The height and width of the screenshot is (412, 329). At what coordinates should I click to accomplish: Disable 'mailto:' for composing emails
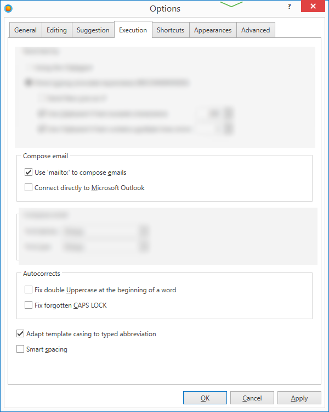(x=29, y=172)
